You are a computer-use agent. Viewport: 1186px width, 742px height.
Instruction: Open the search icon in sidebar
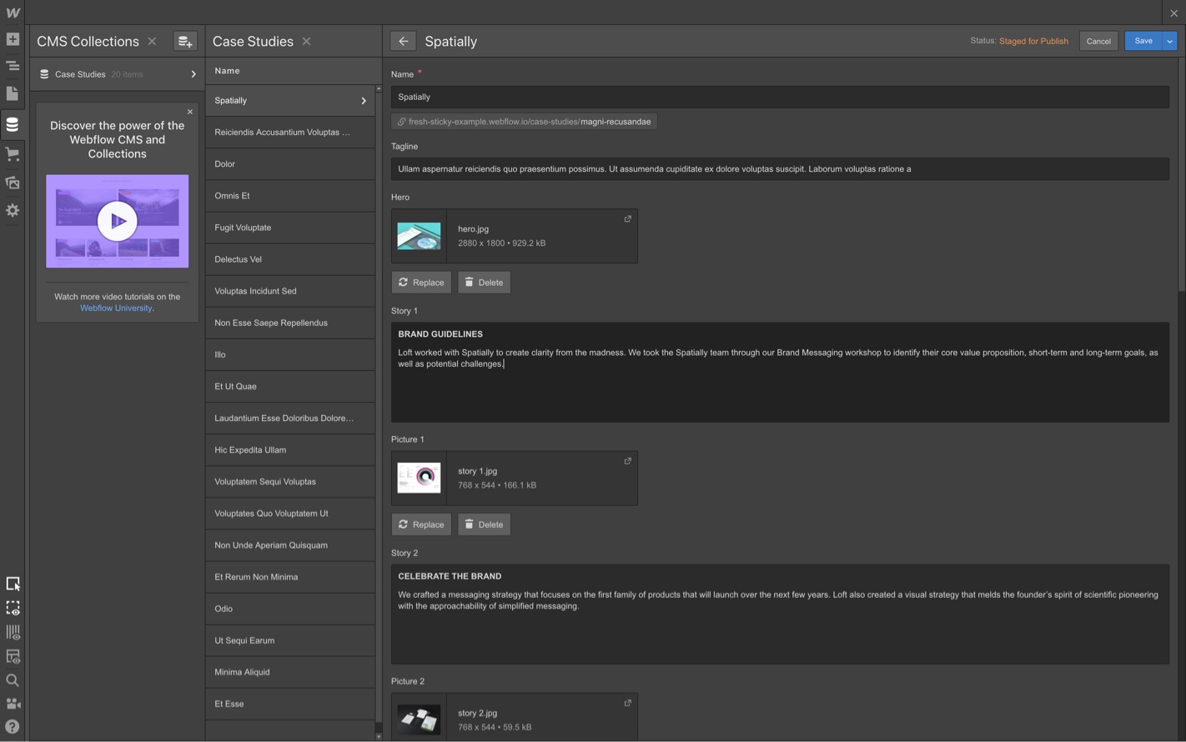click(x=13, y=680)
